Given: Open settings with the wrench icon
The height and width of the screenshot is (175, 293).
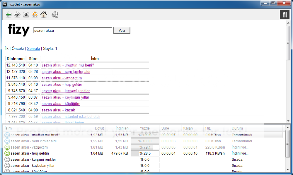Looking at the screenshot, I should pyautogui.click(x=55, y=15).
